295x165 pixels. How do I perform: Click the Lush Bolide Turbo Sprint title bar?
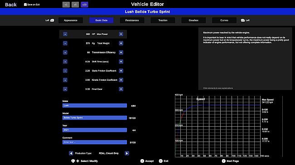tap(148, 12)
